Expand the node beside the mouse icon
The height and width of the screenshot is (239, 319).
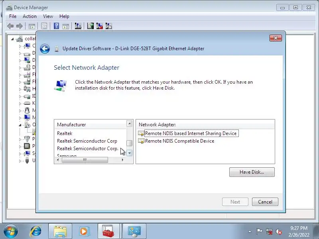tap(20, 111)
